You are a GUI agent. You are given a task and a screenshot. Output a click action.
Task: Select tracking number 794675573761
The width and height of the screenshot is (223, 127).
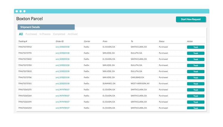click(x=25, y=84)
